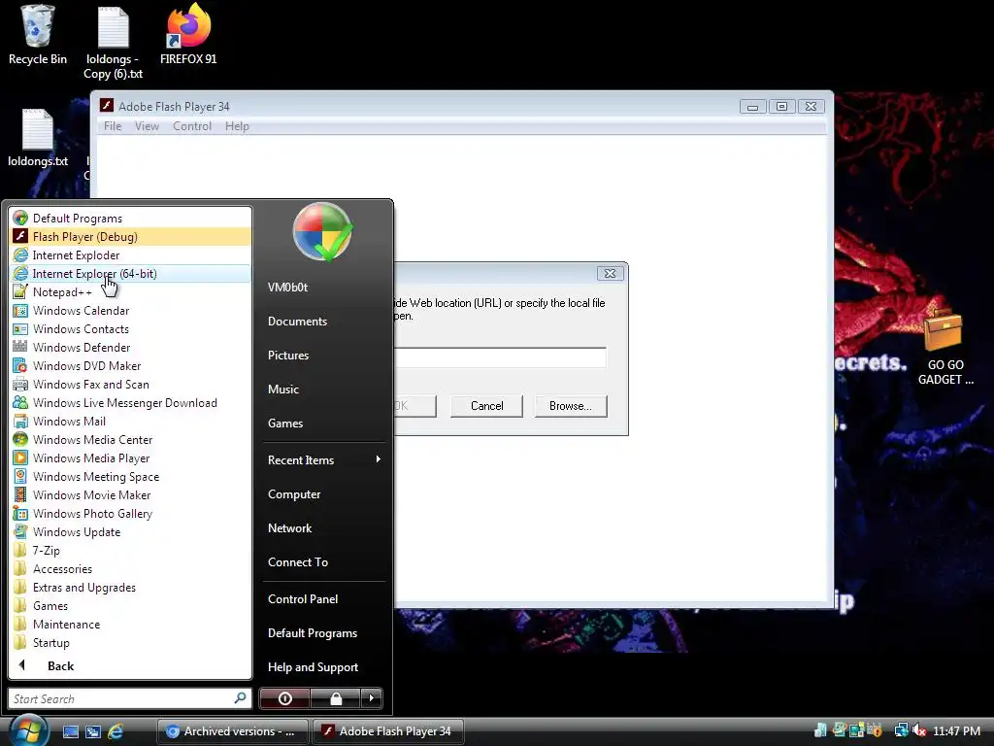Click the power sleep button
994x746 pixels.
(x=284, y=698)
